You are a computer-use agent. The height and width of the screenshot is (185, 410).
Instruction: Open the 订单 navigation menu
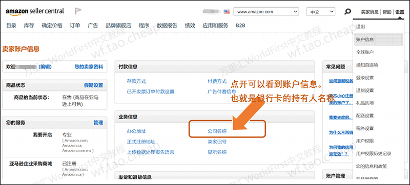(75, 26)
